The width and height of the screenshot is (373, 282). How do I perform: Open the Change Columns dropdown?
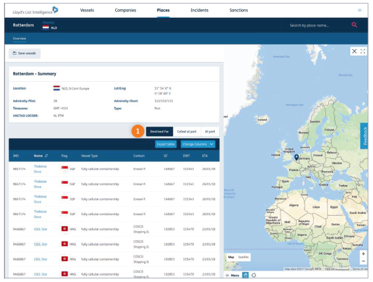197,144
